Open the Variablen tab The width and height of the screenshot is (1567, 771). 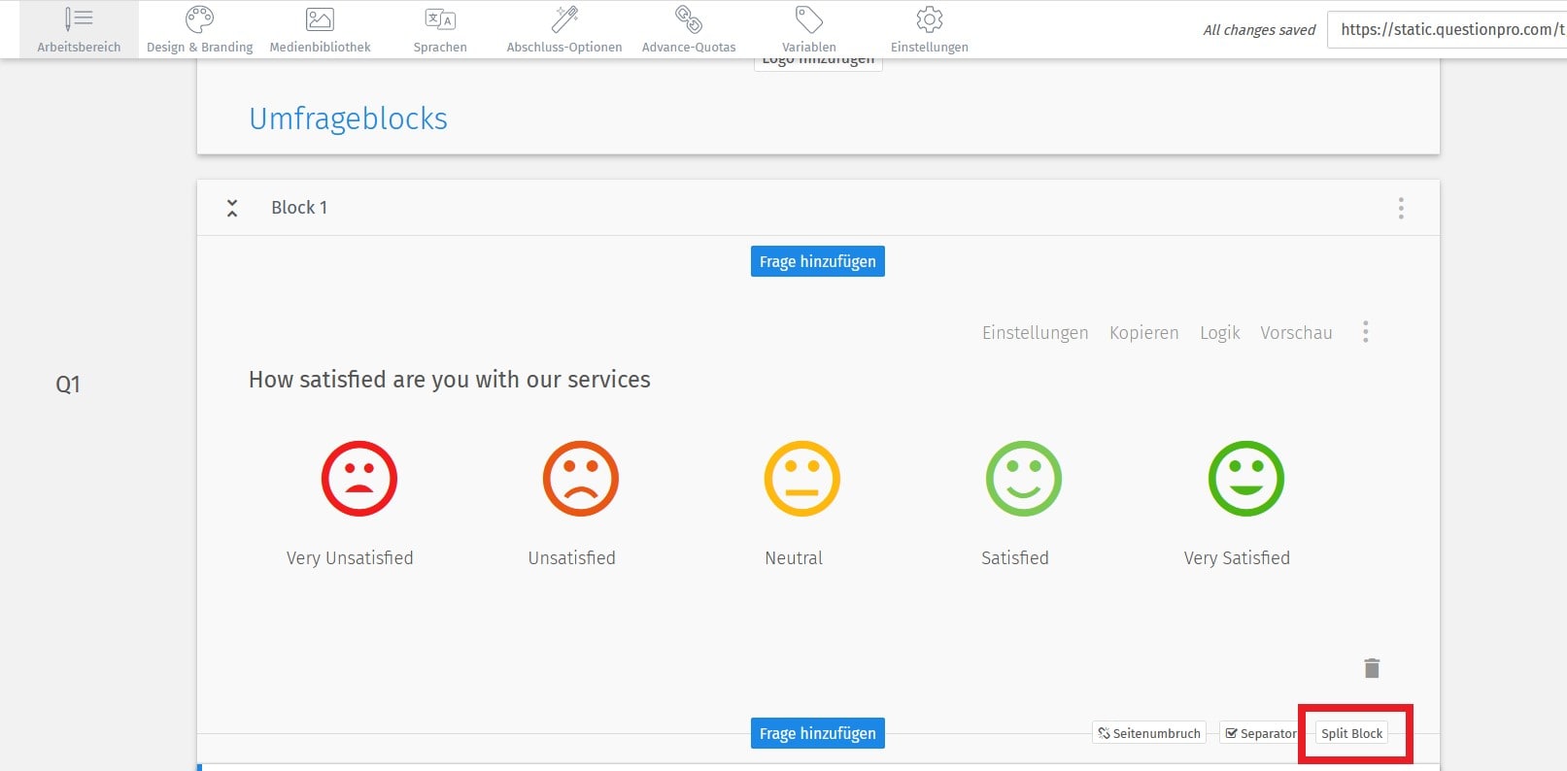(809, 30)
